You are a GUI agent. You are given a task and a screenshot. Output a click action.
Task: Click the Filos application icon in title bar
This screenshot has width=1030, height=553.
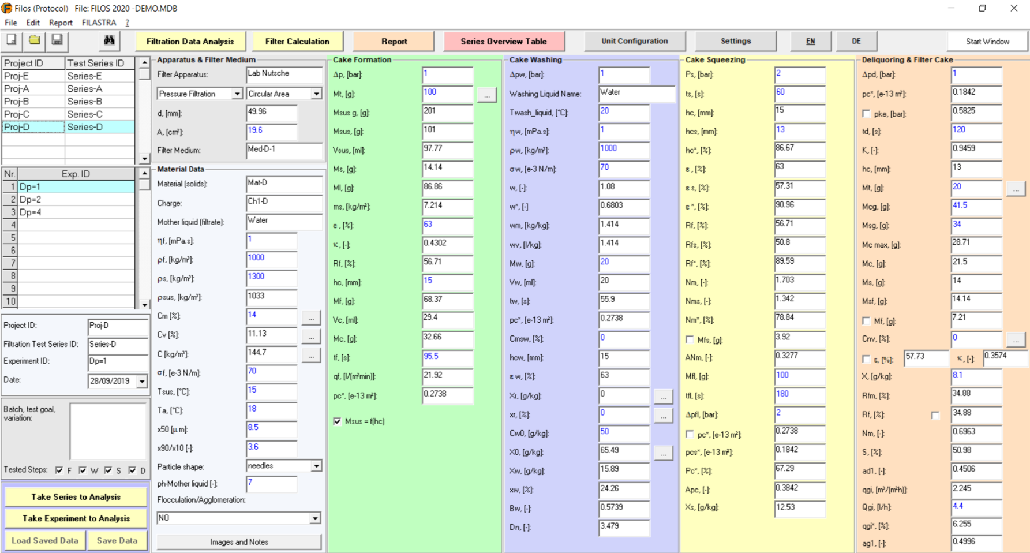7,8
